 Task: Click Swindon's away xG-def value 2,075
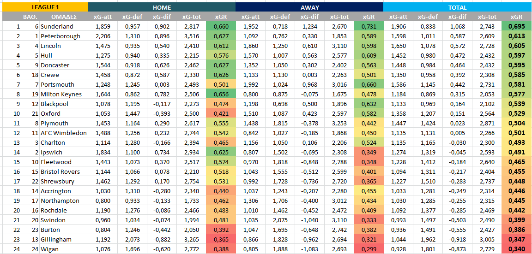click(x=280, y=220)
